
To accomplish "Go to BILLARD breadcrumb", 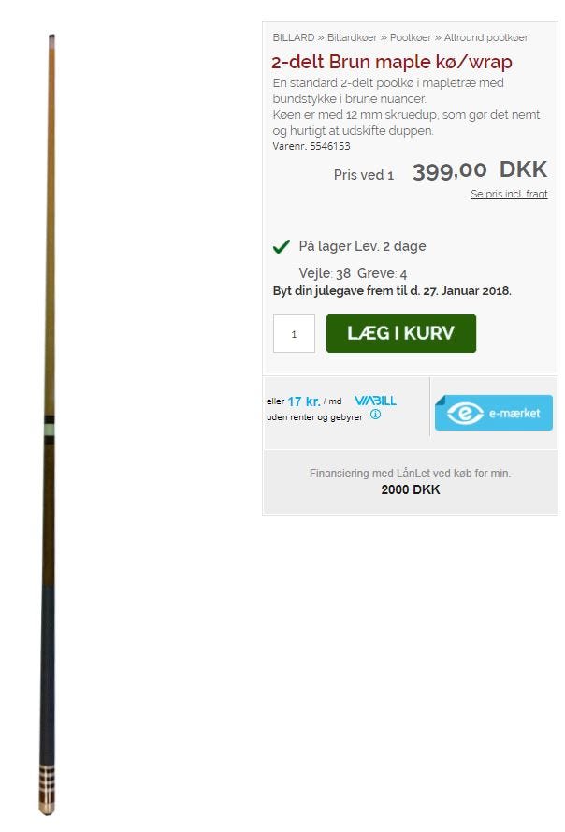I will tap(294, 37).
